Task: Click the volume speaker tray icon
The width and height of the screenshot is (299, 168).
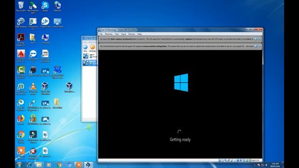Action: pos(266,165)
